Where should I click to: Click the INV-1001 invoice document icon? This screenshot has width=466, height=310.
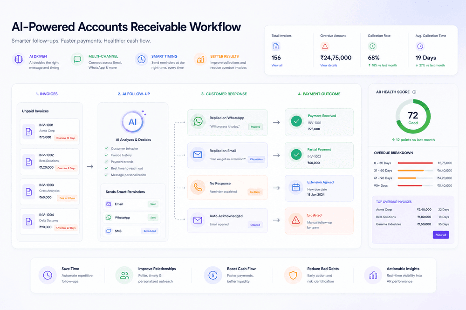29,132
